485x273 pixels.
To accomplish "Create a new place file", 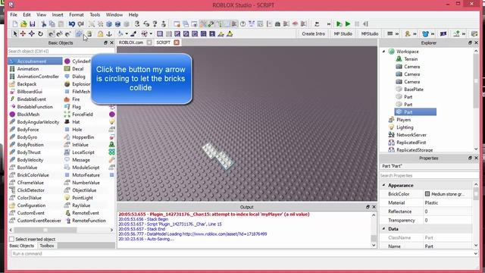I will coord(14,24).
